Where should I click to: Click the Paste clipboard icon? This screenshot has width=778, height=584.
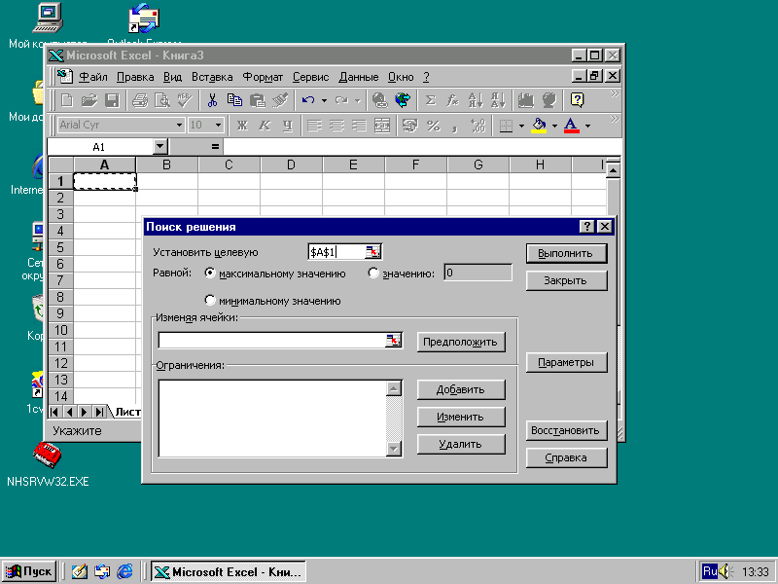257,101
